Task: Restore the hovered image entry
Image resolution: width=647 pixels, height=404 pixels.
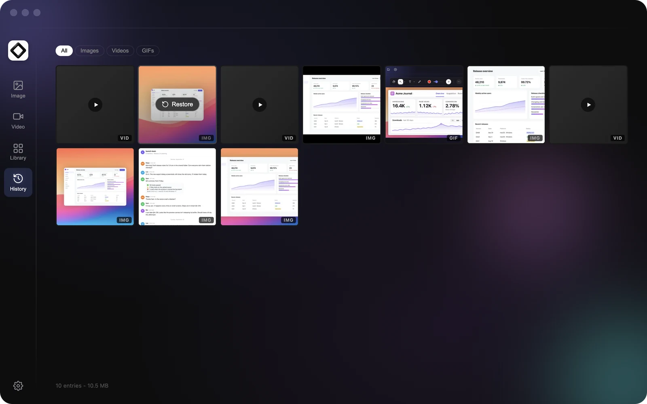Action: click(x=178, y=104)
